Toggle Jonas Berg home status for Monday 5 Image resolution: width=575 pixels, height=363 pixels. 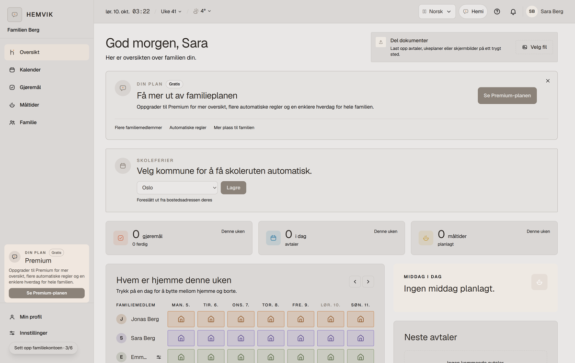tap(181, 319)
